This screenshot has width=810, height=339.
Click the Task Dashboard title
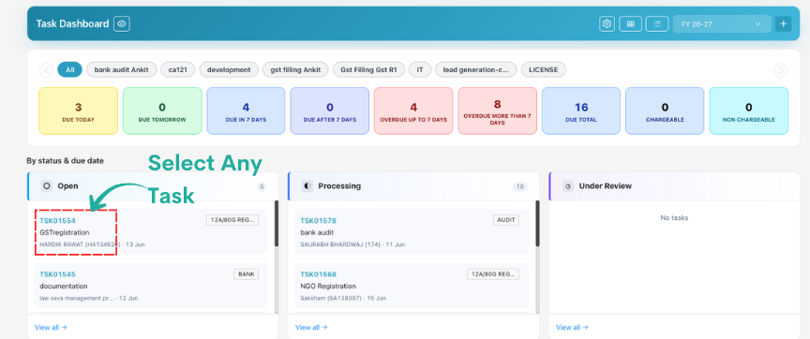[x=72, y=23]
